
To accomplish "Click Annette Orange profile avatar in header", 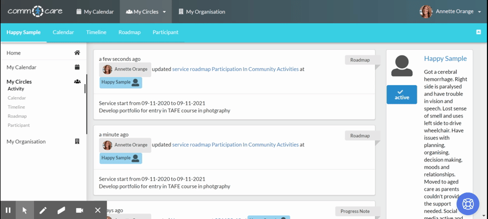I will tap(426, 11).
